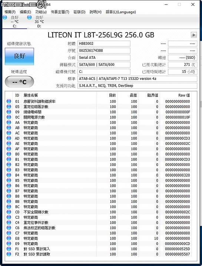The width and height of the screenshot is (202, 266).
Task: Open the 佈景主題(T) menu
Action: click(x=60, y=12)
